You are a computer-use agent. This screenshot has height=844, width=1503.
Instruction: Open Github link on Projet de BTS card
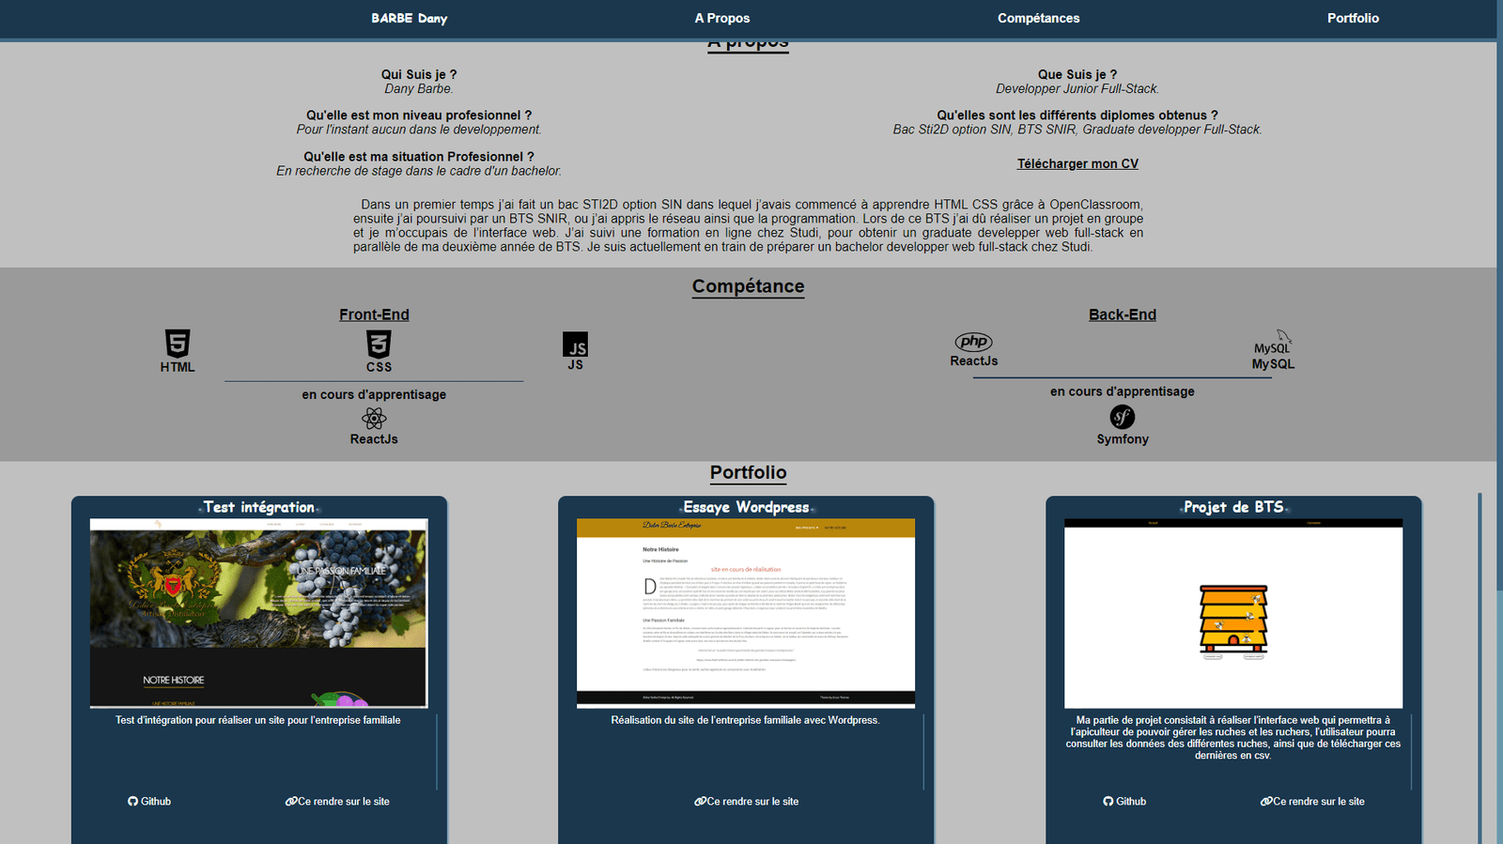(1124, 802)
